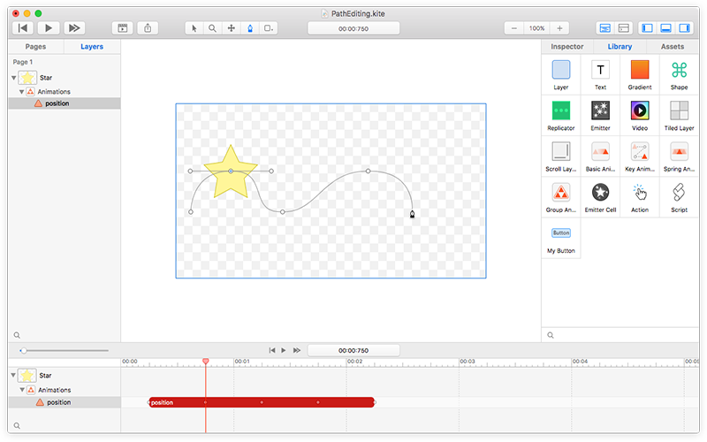Click the timeline zoom slider knob
Image resolution: width=707 pixels, height=442 pixels.
point(24,350)
